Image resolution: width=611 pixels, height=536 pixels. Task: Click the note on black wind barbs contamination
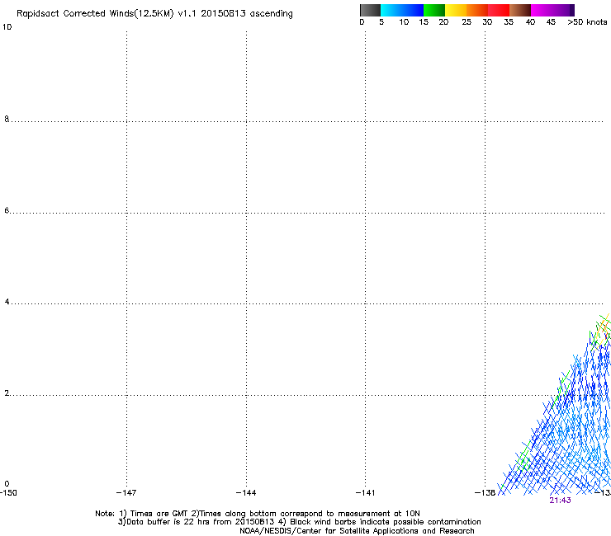pos(379,522)
